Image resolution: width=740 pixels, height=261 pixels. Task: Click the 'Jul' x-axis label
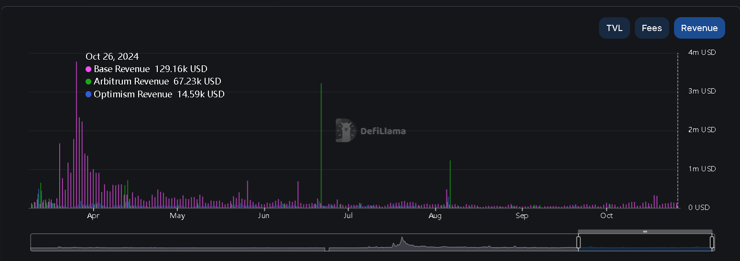click(x=348, y=216)
